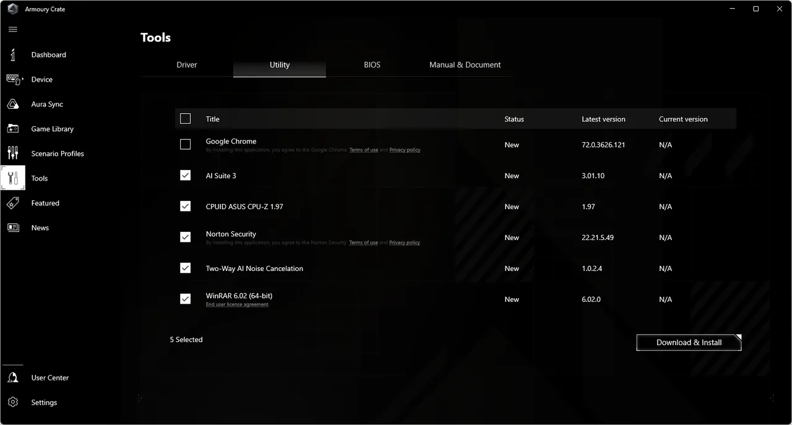The height and width of the screenshot is (425, 792).
Task: Open Norton Security Terms of use link
Action: pyautogui.click(x=363, y=243)
